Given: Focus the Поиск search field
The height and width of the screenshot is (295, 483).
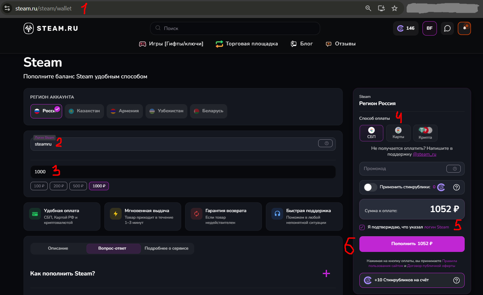Looking at the screenshot, I should click(235, 28).
